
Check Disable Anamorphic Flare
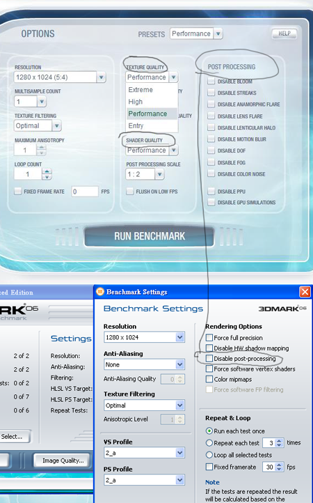[x=211, y=105]
